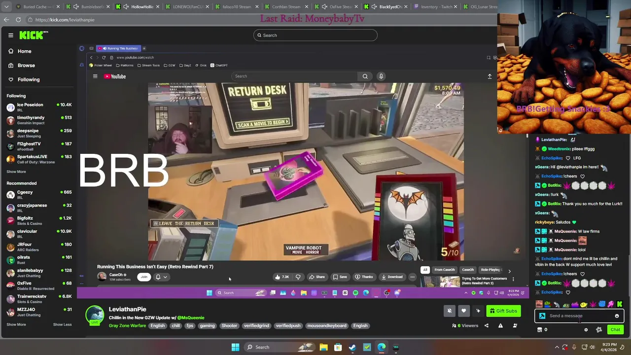The height and width of the screenshot is (355, 631).
Task: Go to Home in Kick sidebar
Action: click(x=20, y=51)
